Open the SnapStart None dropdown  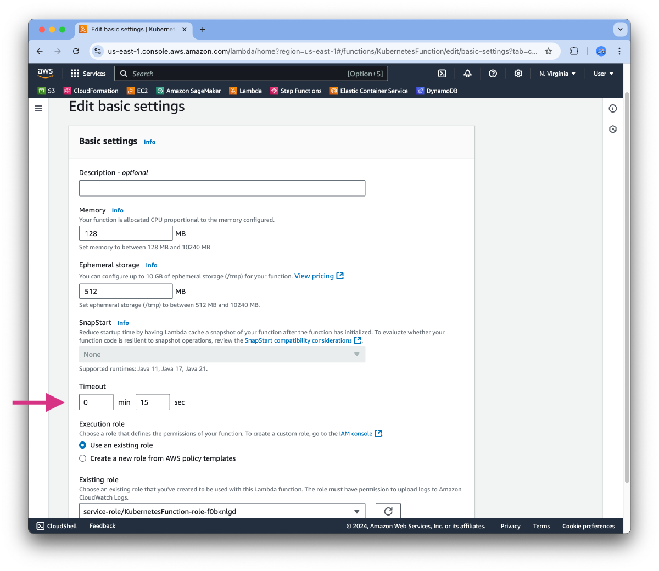pyautogui.click(x=222, y=355)
